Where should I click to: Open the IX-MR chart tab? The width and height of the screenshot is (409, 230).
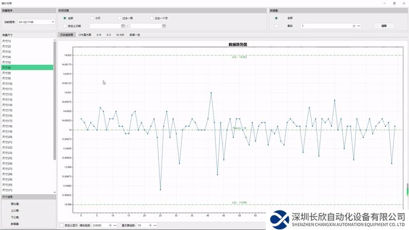pyautogui.click(x=120, y=35)
